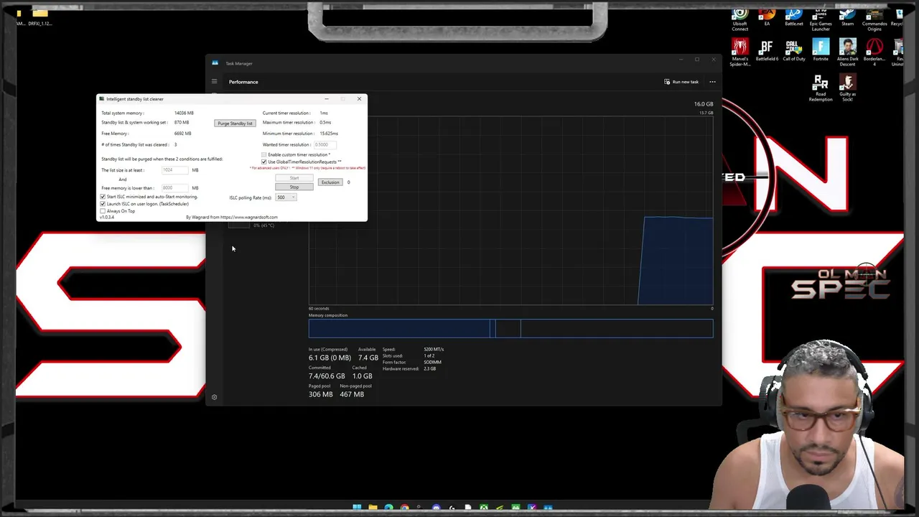The image size is (919, 517).
Task: Select the Fortnite desktop shortcut
Action: (x=821, y=50)
